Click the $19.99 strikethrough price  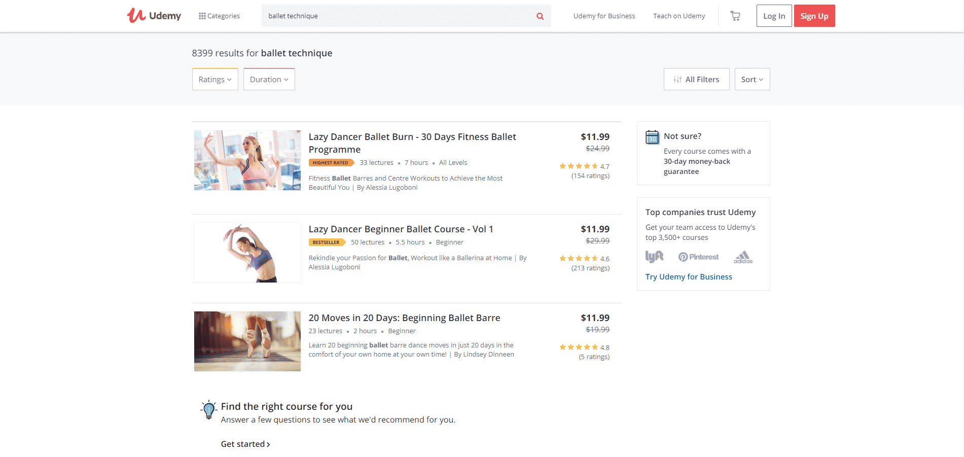[597, 330]
